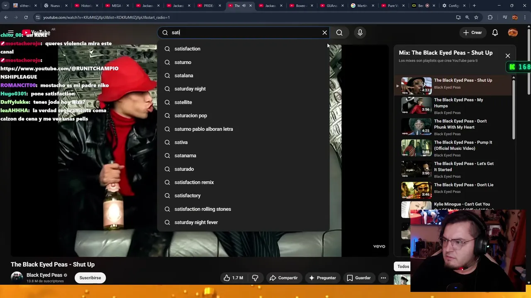This screenshot has height=298, width=531.
Task: Open 'Pump It (Official Music Video)' title
Action: (x=463, y=145)
